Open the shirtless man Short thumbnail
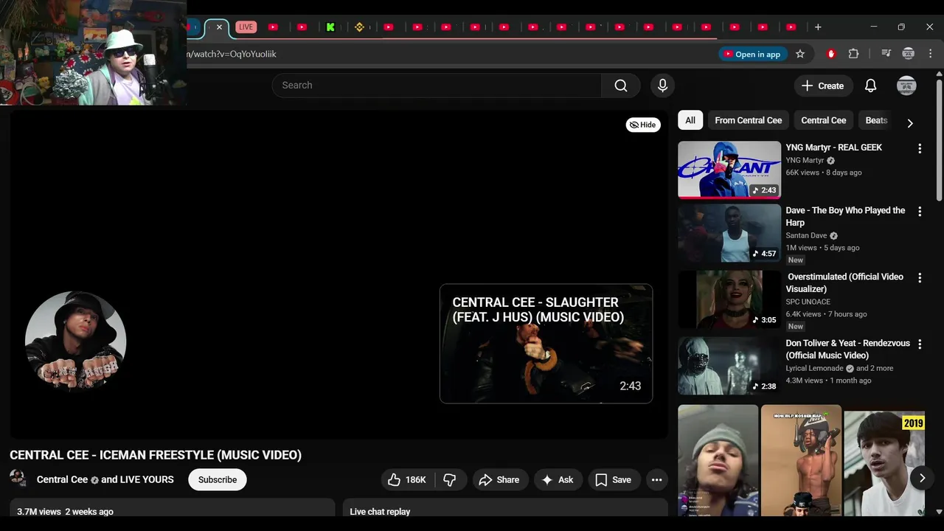Viewport: 944px width, 531px height. (x=801, y=460)
